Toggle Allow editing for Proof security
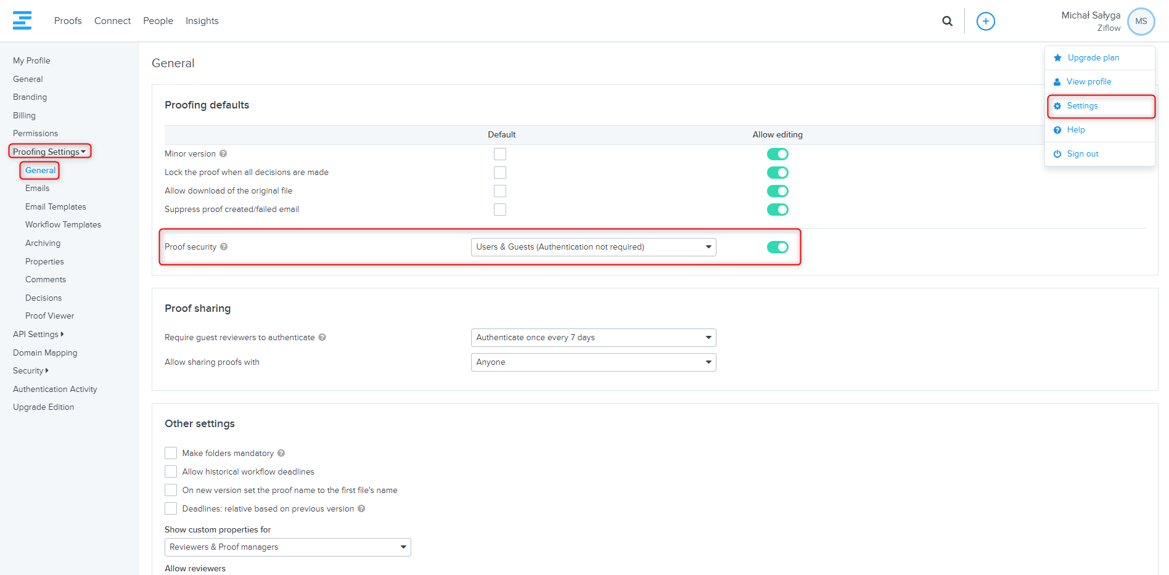 777,247
